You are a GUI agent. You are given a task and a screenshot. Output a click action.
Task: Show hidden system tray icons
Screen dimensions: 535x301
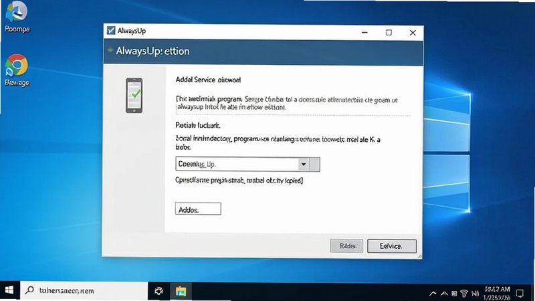(433, 293)
